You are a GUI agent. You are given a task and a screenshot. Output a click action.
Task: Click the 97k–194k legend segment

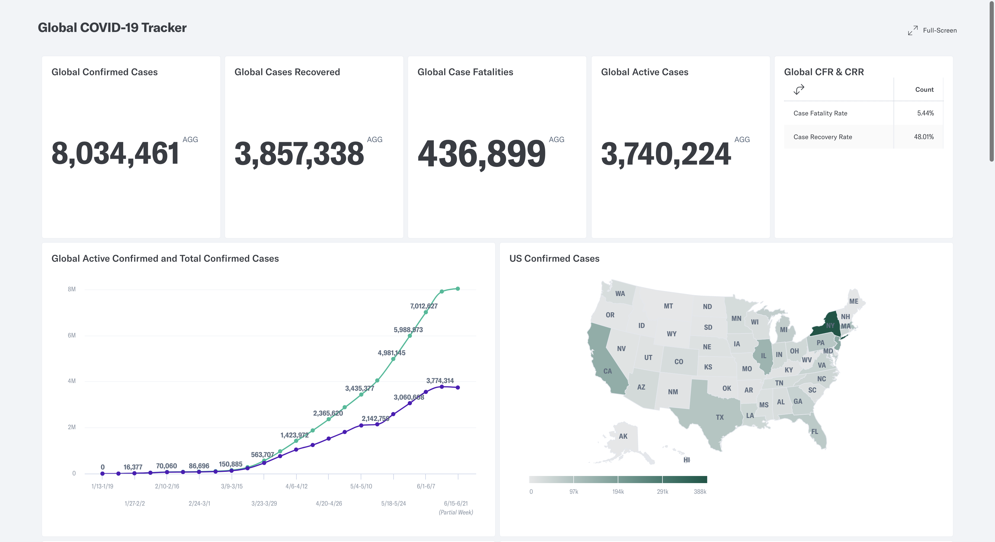(x=596, y=480)
